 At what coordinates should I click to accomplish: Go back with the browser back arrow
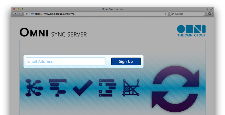coord(15,14)
